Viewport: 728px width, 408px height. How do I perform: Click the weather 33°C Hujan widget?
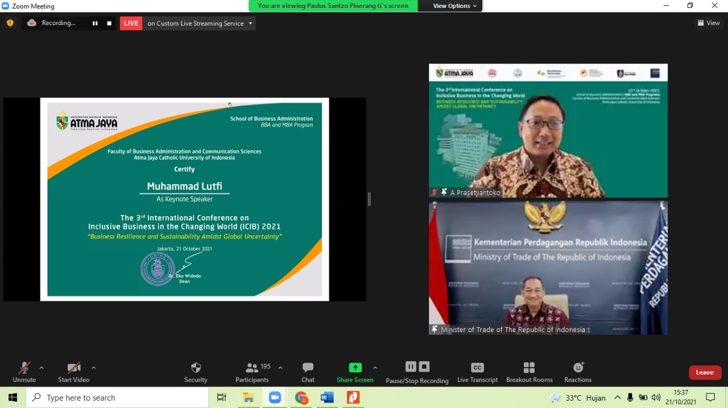[578, 398]
